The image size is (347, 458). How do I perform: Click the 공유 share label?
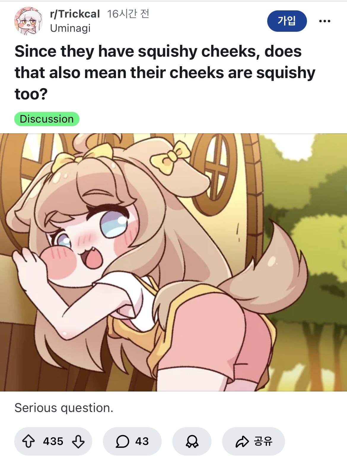click(263, 441)
